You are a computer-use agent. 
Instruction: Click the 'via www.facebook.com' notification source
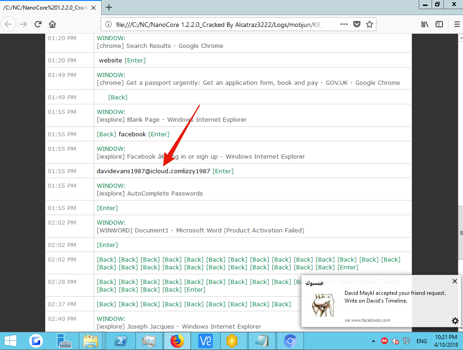(x=367, y=320)
